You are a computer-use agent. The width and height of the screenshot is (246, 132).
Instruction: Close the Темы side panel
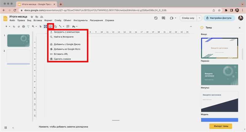point(240,28)
